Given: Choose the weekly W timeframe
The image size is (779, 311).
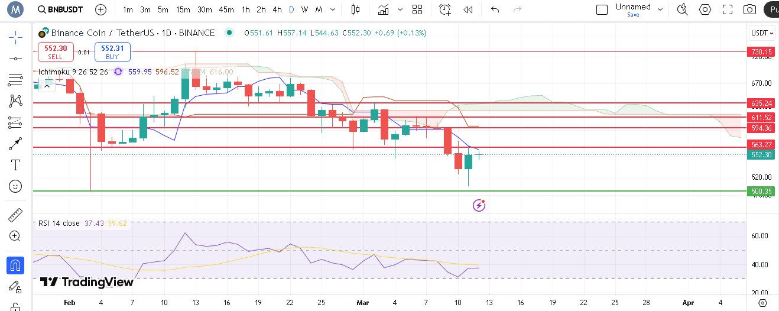Looking at the screenshot, I should [x=304, y=9].
